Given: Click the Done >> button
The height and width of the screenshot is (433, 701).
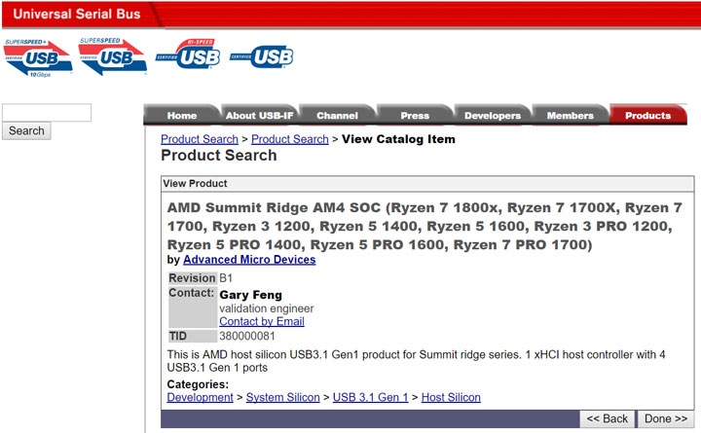Looking at the screenshot, I should pyautogui.click(x=666, y=418).
